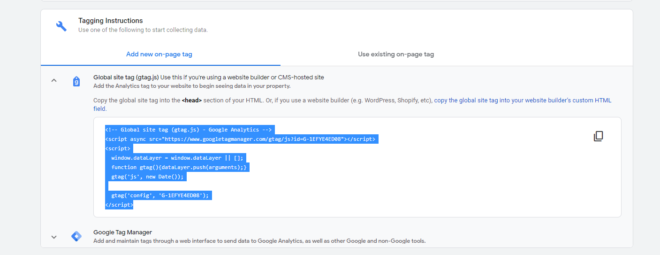Collapse the Global site tag section
660x255 pixels.
[54, 81]
